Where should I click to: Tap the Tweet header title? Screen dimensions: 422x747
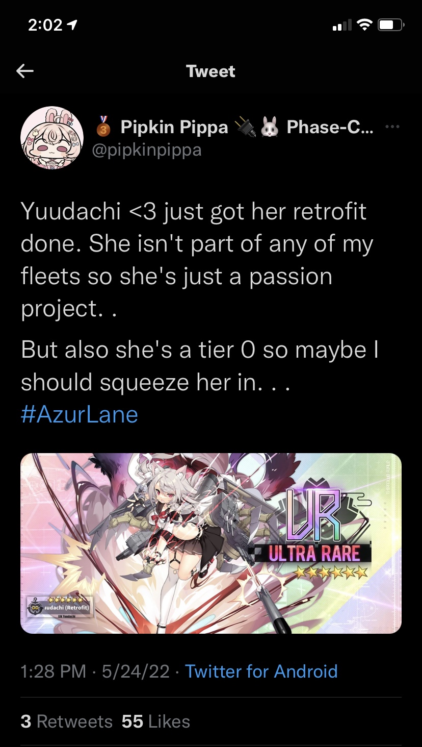(211, 71)
